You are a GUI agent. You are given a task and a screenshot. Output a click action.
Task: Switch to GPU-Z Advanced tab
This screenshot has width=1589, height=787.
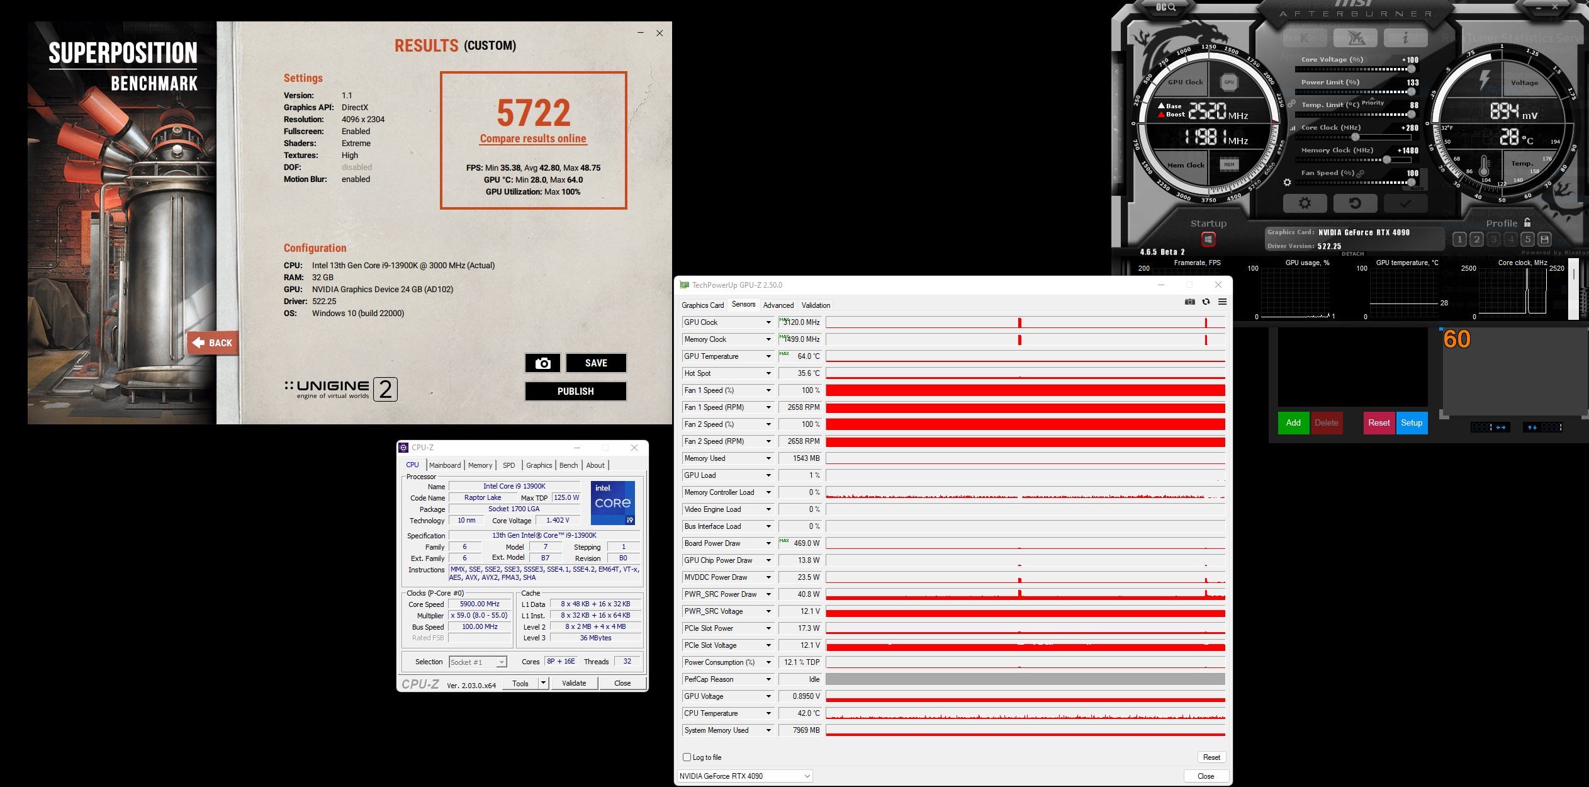point(778,305)
